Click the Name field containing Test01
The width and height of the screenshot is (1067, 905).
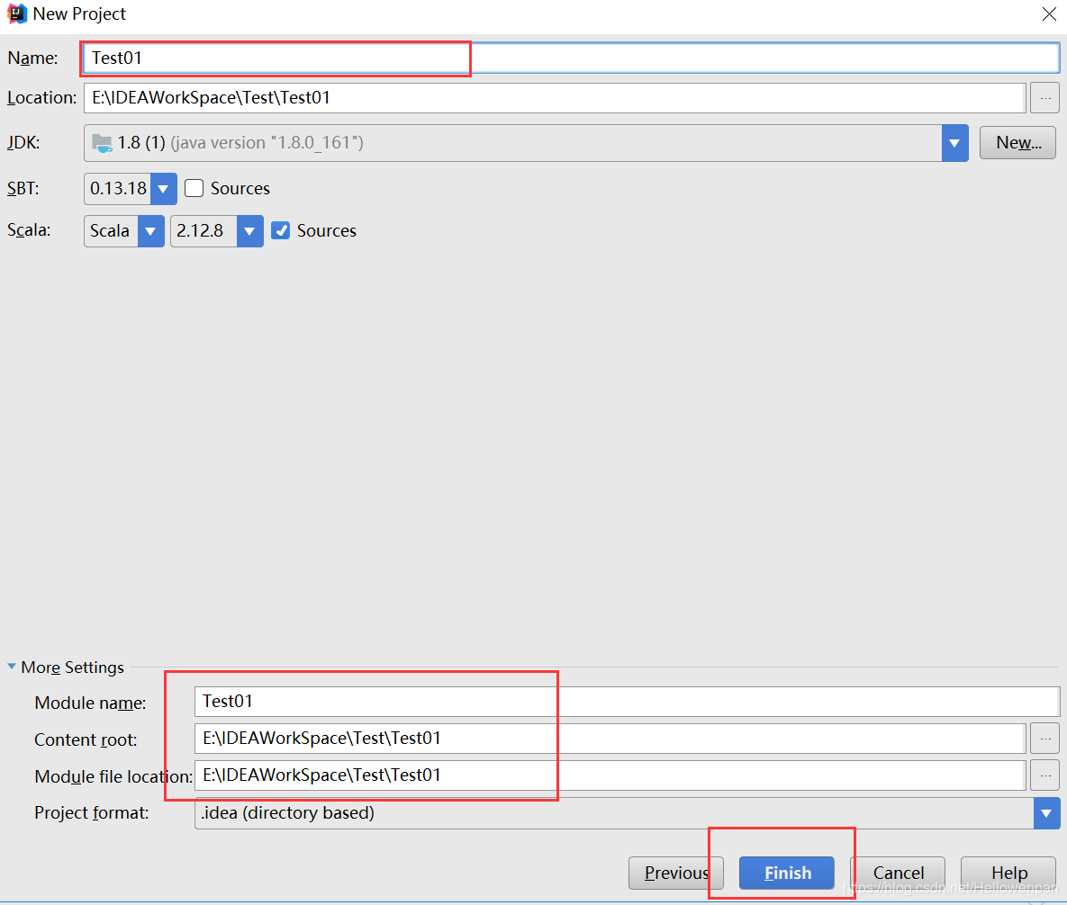point(270,58)
